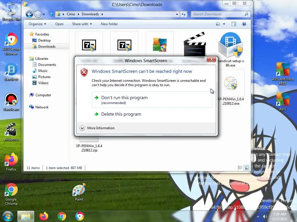Switch to File Explorer taskbar button
This screenshot has height=222, width=297.
click(26, 216)
